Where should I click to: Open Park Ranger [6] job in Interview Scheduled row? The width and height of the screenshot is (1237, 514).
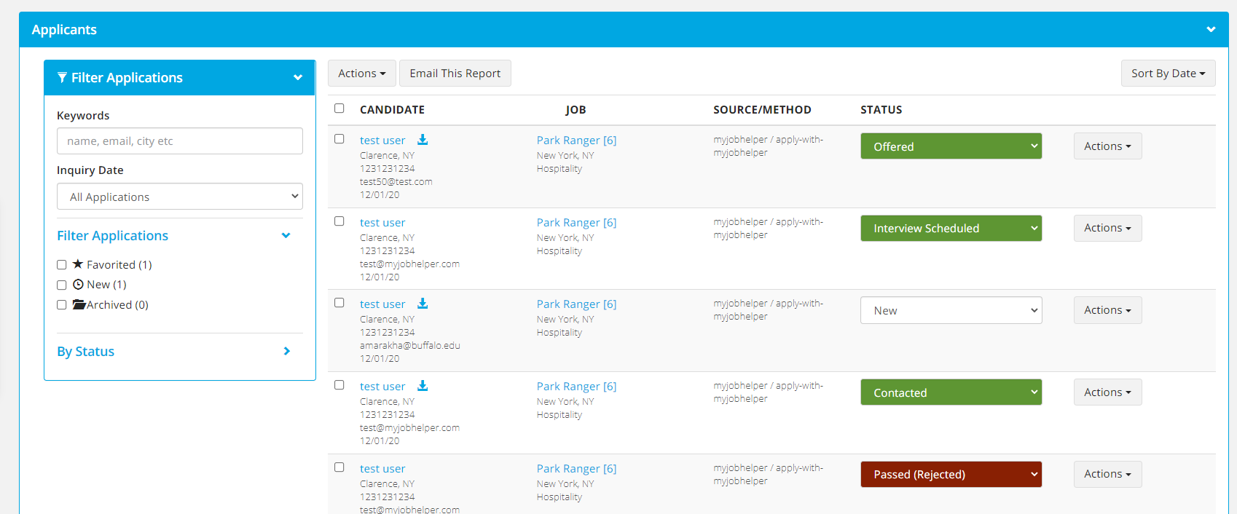click(576, 223)
